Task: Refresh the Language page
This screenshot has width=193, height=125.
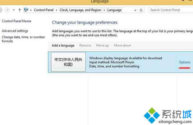Action: (x=141, y=10)
